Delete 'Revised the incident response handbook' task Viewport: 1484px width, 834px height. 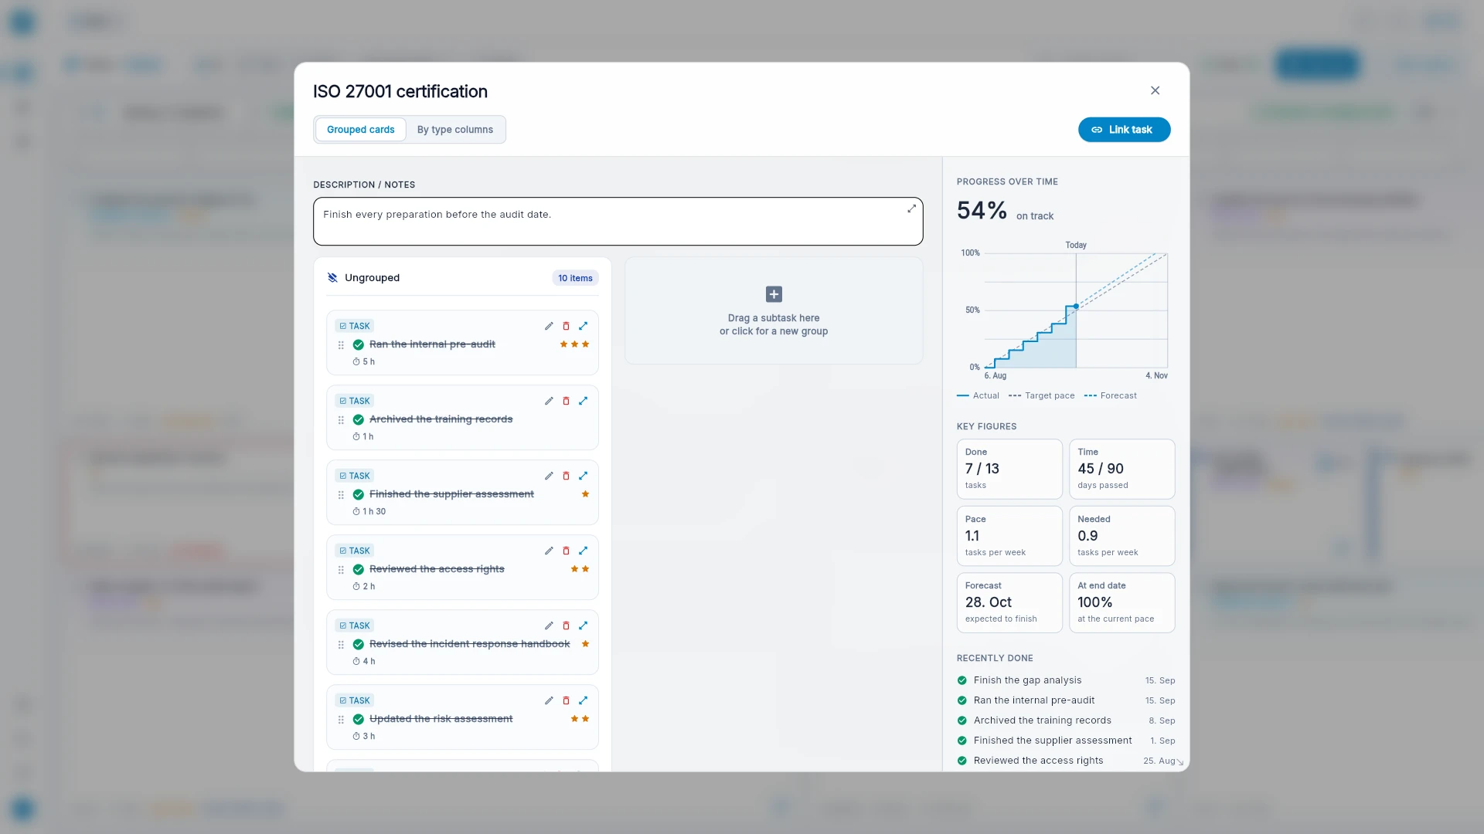point(566,625)
